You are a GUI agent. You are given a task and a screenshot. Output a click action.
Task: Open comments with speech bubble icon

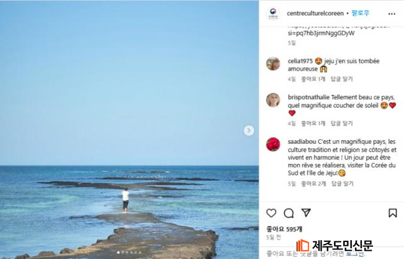point(289,213)
